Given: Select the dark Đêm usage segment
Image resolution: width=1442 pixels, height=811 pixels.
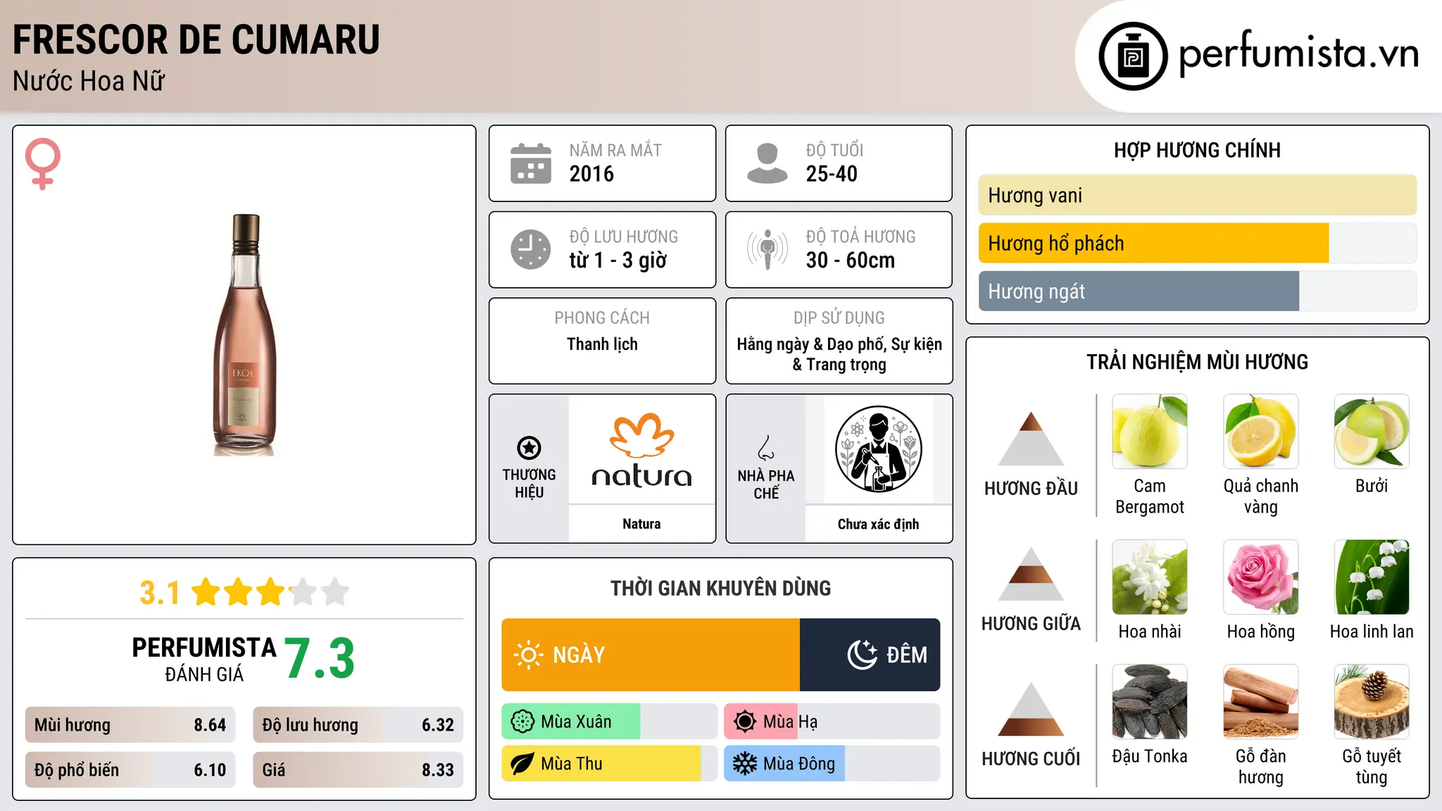Looking at the screenshot, I should (x=870, y=655).
